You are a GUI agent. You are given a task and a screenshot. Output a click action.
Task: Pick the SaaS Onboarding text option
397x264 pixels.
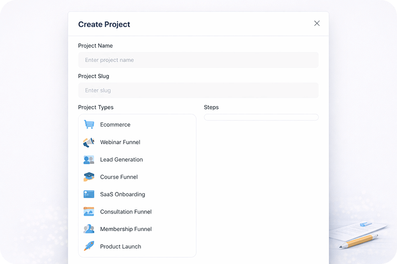(122, 194)
